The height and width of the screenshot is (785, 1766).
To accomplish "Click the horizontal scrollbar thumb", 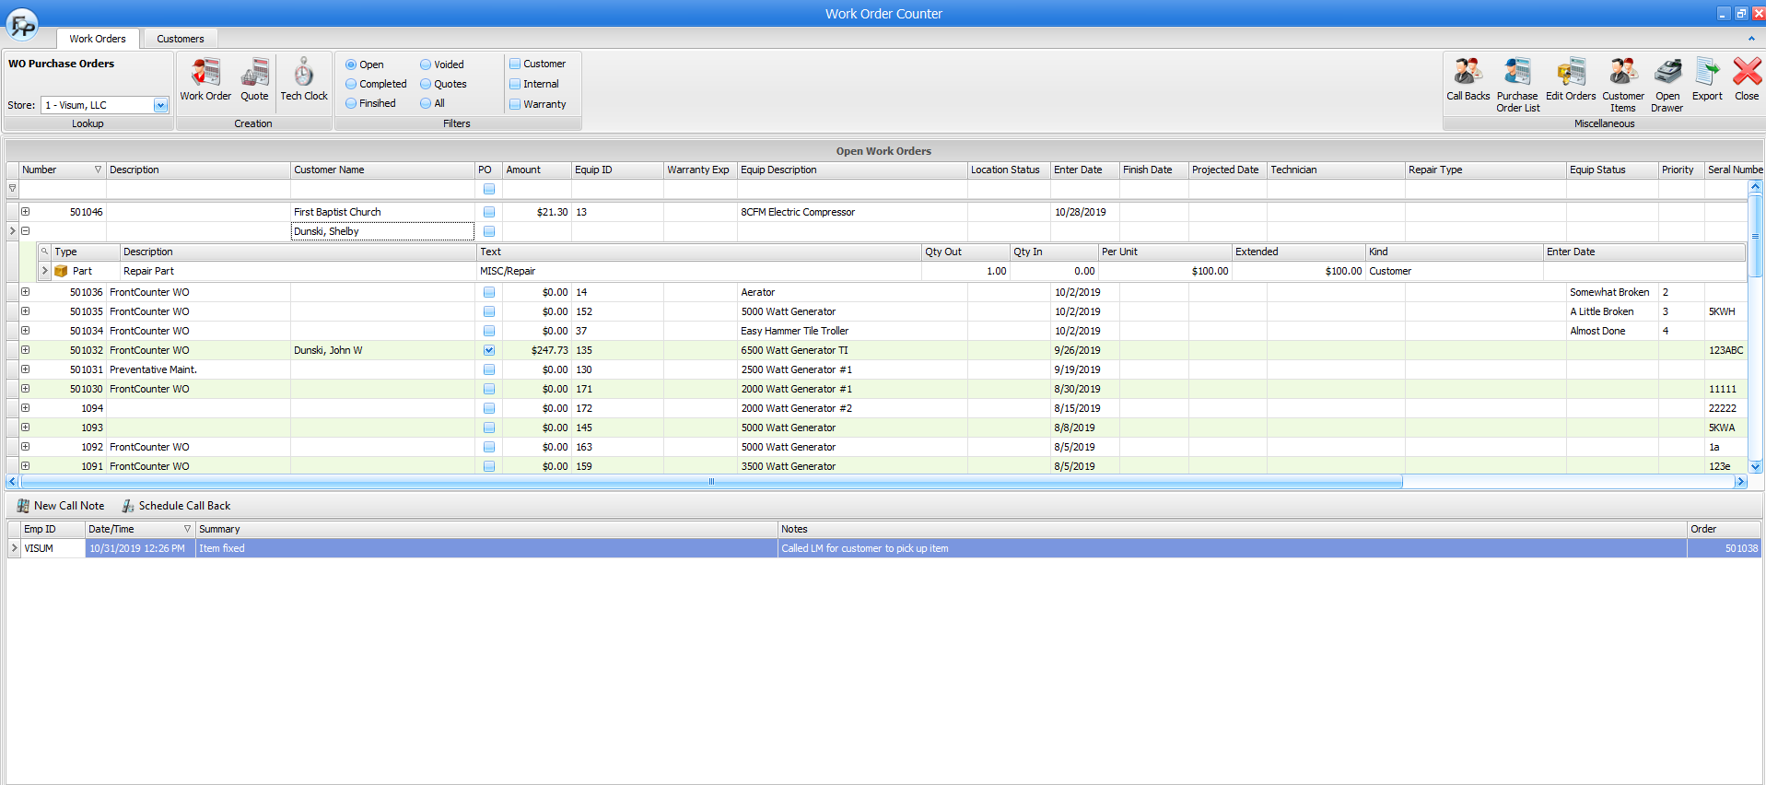I will click(x=711, y=482).
